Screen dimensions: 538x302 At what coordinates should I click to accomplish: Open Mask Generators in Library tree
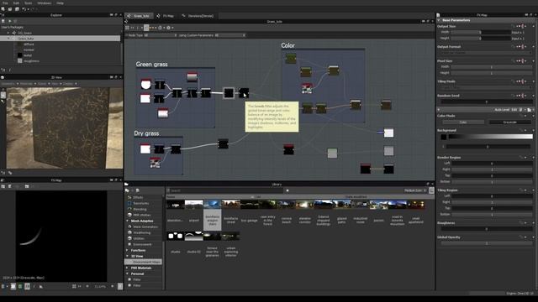[145, 226]
